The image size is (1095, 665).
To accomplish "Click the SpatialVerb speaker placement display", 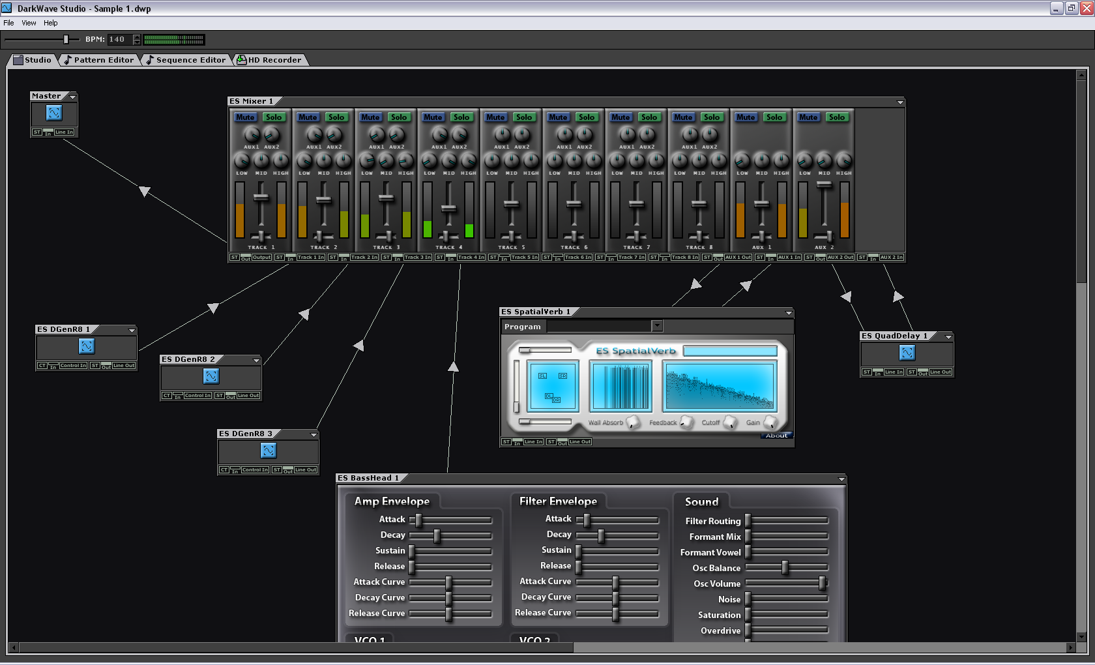I will tap(553, 386).
